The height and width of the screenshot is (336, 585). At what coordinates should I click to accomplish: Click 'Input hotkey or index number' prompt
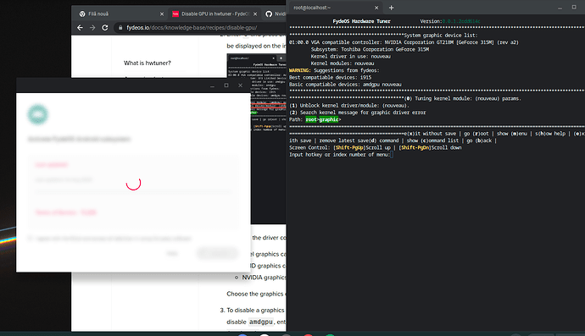coord(339,155)
